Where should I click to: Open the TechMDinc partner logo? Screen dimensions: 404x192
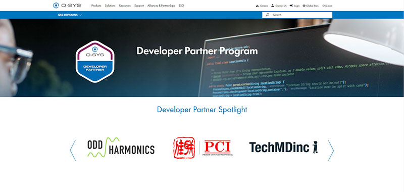click(284, 147)
